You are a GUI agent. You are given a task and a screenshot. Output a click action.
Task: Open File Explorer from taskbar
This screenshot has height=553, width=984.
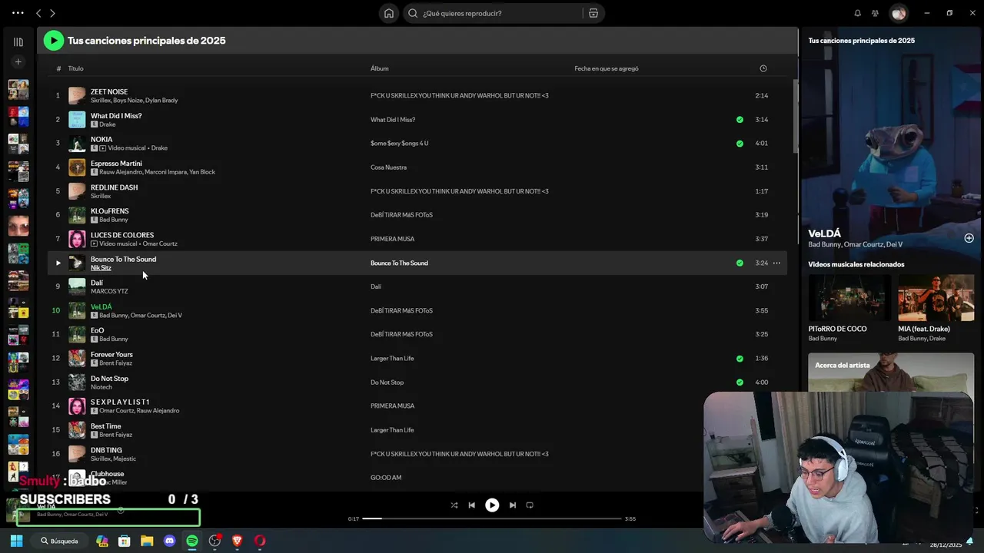click(x=147, y=541)
